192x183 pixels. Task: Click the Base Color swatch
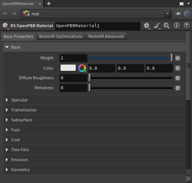pos(68,68)
